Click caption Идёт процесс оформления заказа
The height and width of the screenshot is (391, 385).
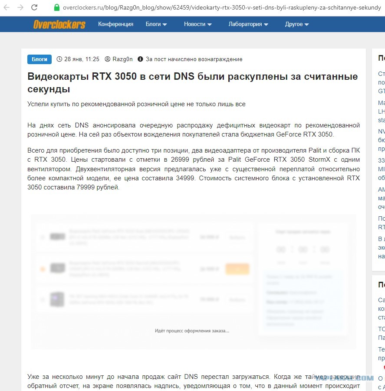192,331
